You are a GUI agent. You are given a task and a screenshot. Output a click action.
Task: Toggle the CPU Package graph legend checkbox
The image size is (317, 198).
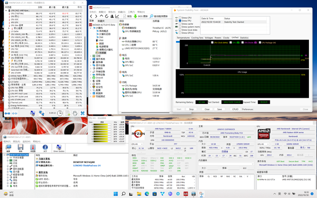[260, 43]
